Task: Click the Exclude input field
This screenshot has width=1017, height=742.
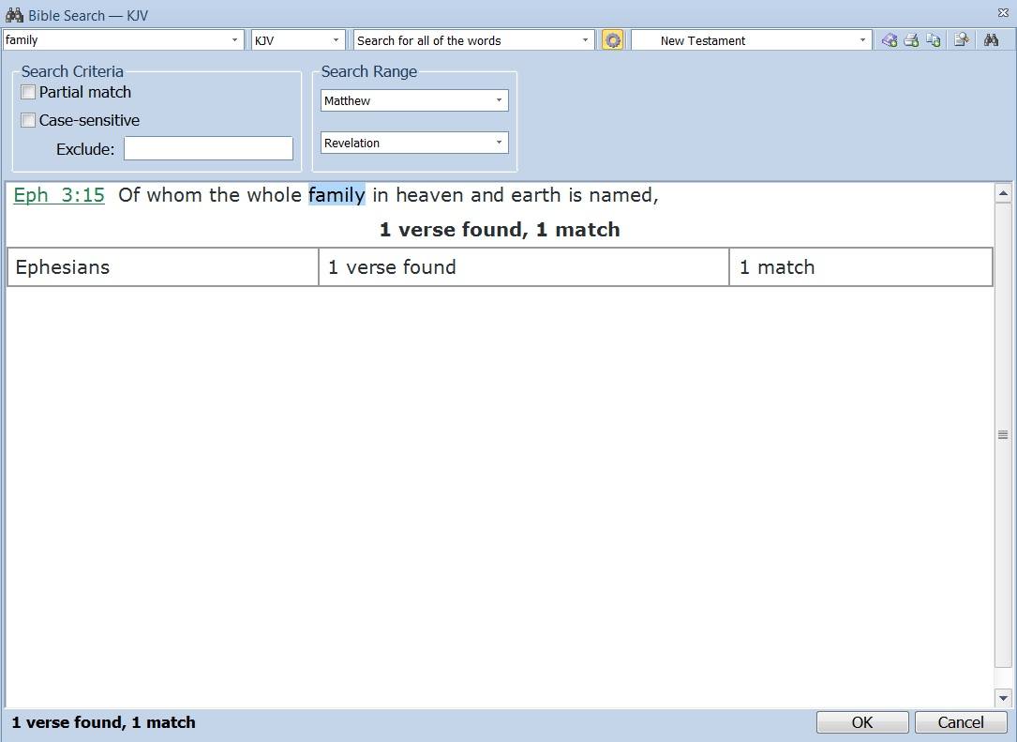Action: (208, 148)
